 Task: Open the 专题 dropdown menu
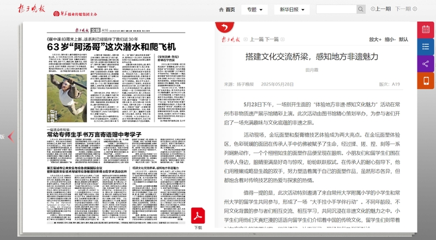pos(254,9)
